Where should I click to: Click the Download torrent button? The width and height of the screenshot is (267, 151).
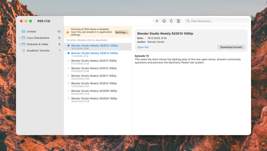pos(231,47)
